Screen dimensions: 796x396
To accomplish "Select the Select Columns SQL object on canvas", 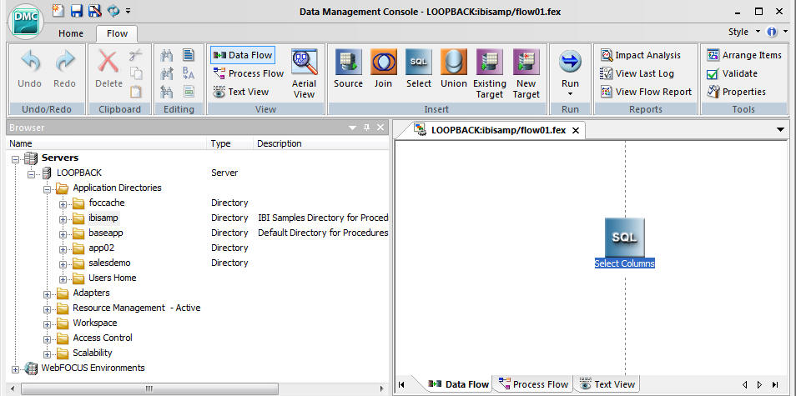I will coord(624,243).
